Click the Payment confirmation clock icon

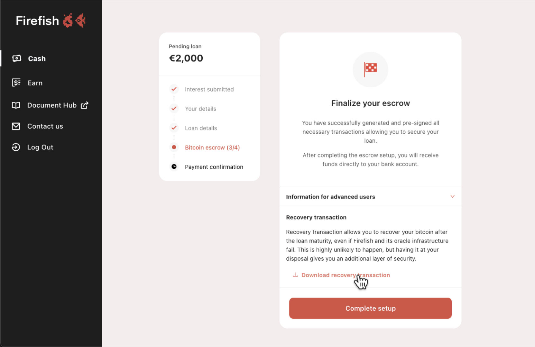tap(174, 166)
